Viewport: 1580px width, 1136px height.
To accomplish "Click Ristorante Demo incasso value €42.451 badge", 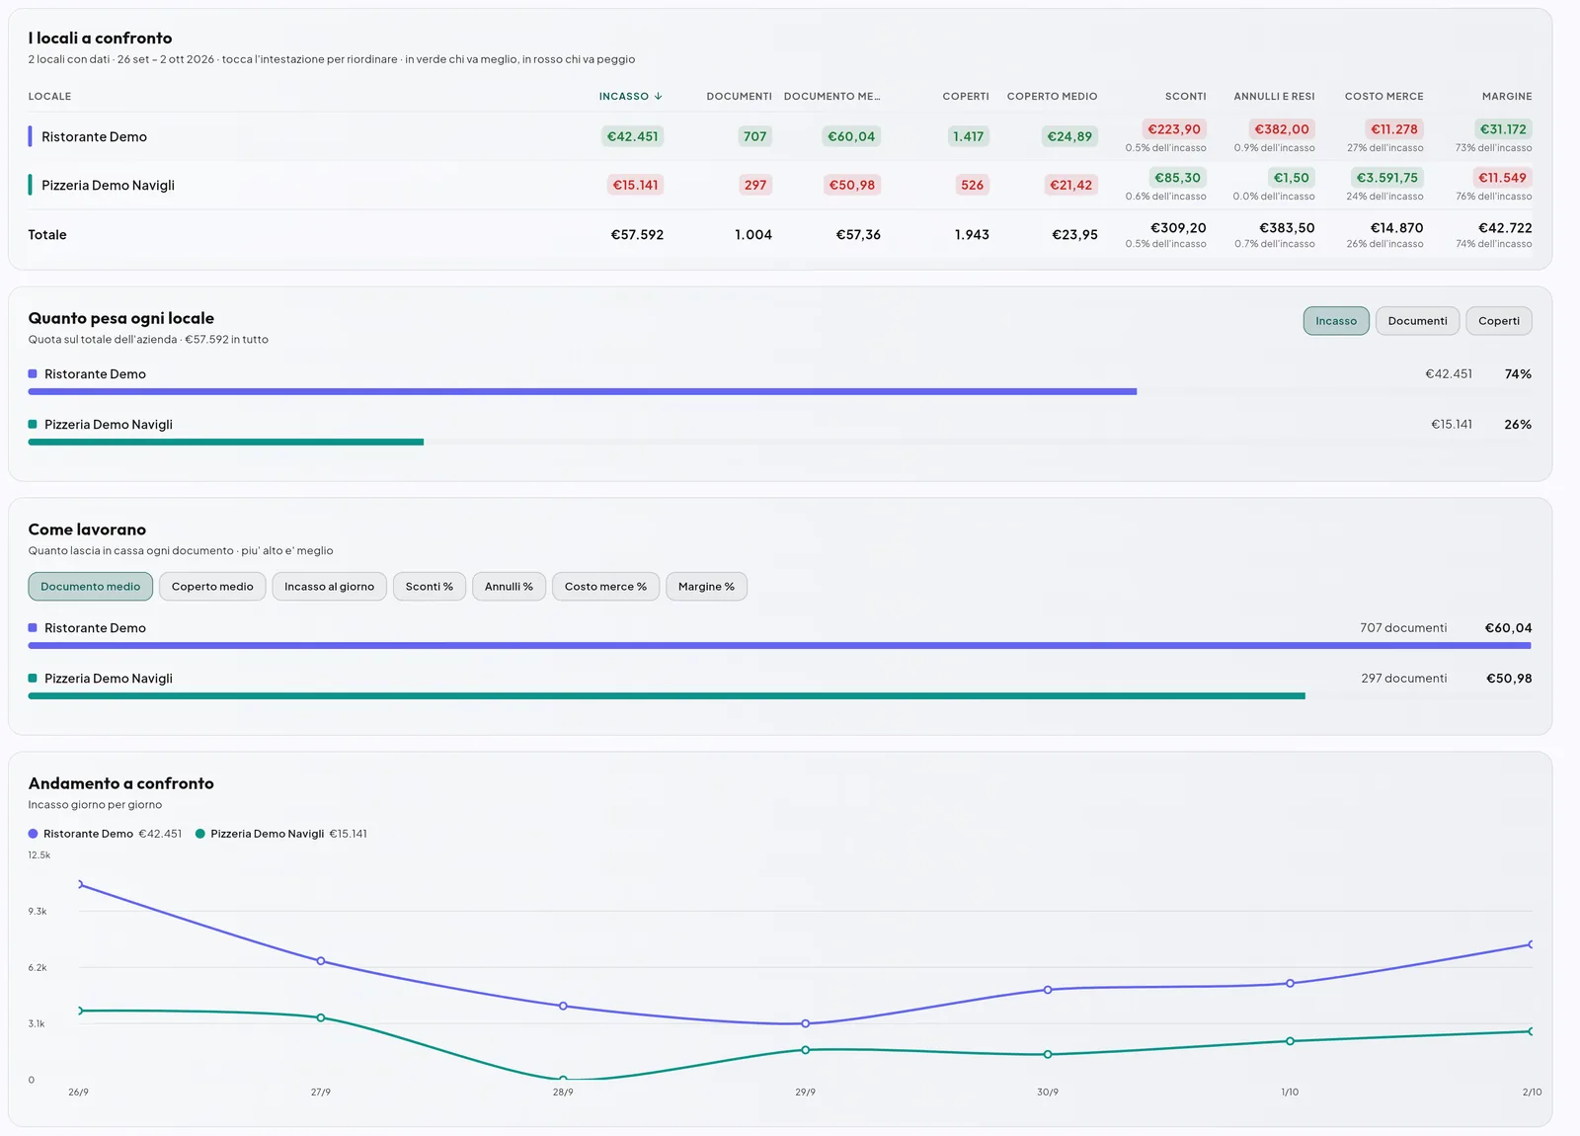I will (632, 136).
